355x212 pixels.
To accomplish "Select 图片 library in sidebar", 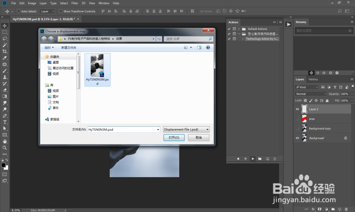I will 53,96.
